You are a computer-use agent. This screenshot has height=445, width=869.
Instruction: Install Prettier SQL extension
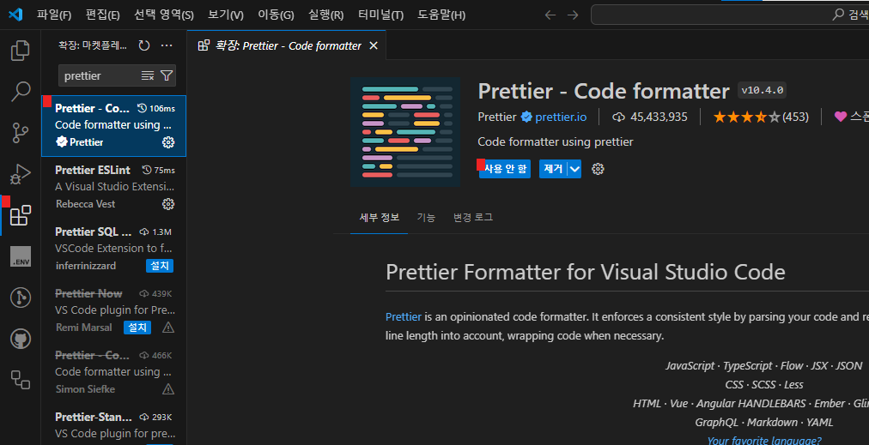(160, 266)
